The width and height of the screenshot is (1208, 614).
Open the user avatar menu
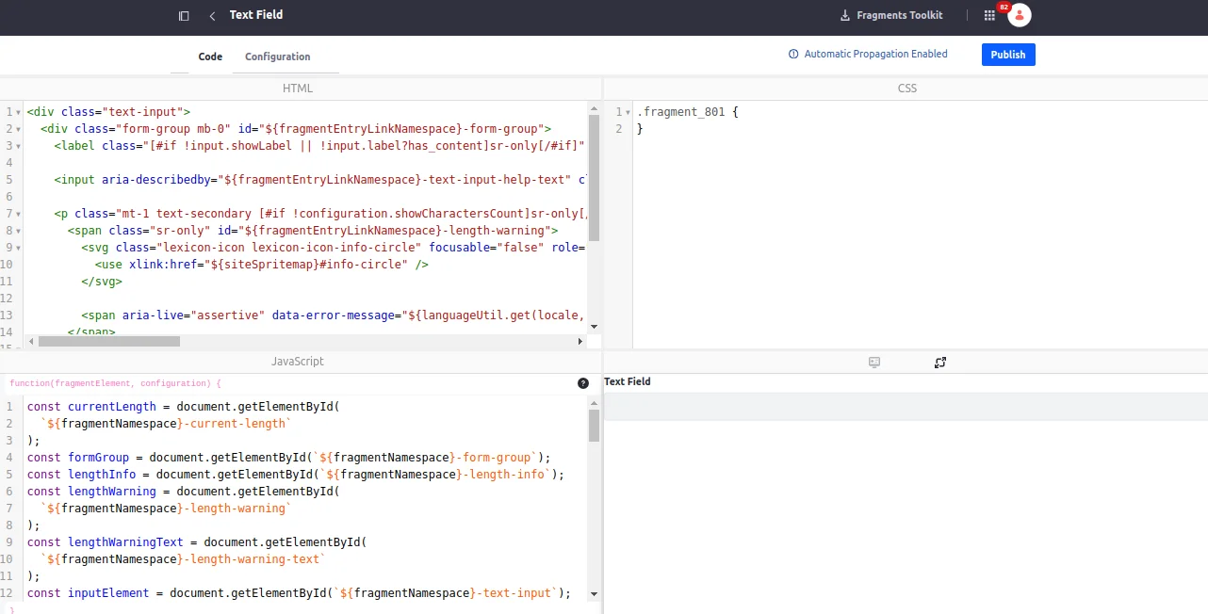tap(1020, 15)
